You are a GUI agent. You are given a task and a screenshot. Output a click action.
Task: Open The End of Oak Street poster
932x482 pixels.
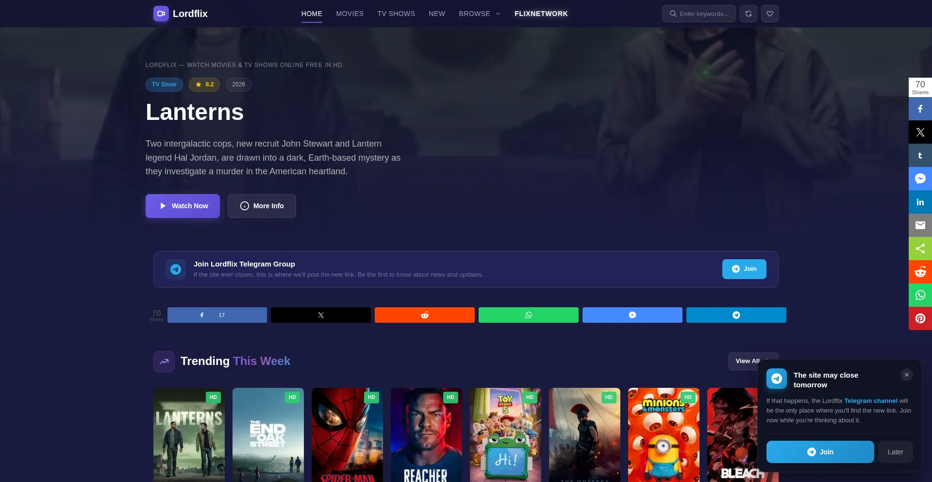268,435
